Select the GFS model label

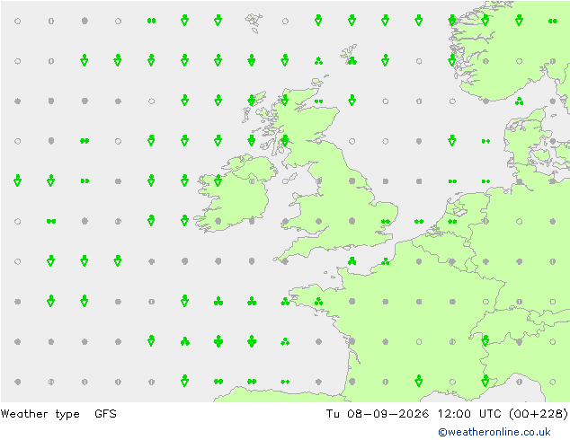[105, 413]
